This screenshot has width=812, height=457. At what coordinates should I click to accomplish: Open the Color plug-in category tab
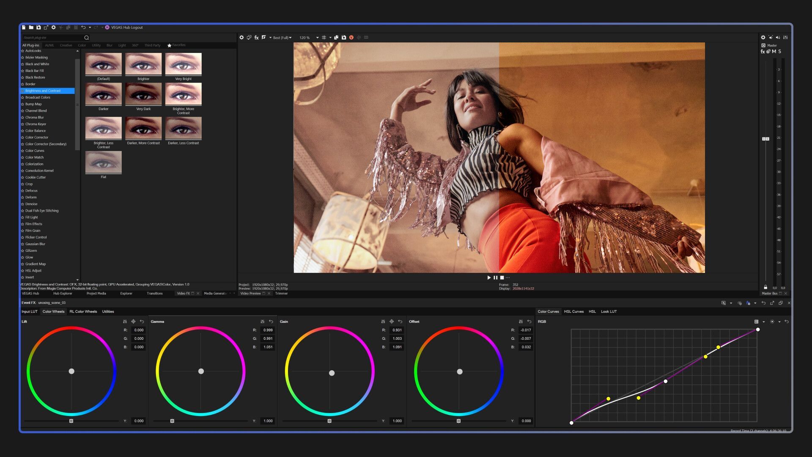tap(82, 45)
